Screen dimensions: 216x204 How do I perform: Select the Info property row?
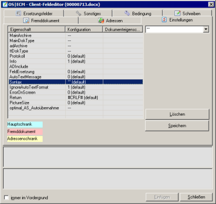click(x=76, y=62)
